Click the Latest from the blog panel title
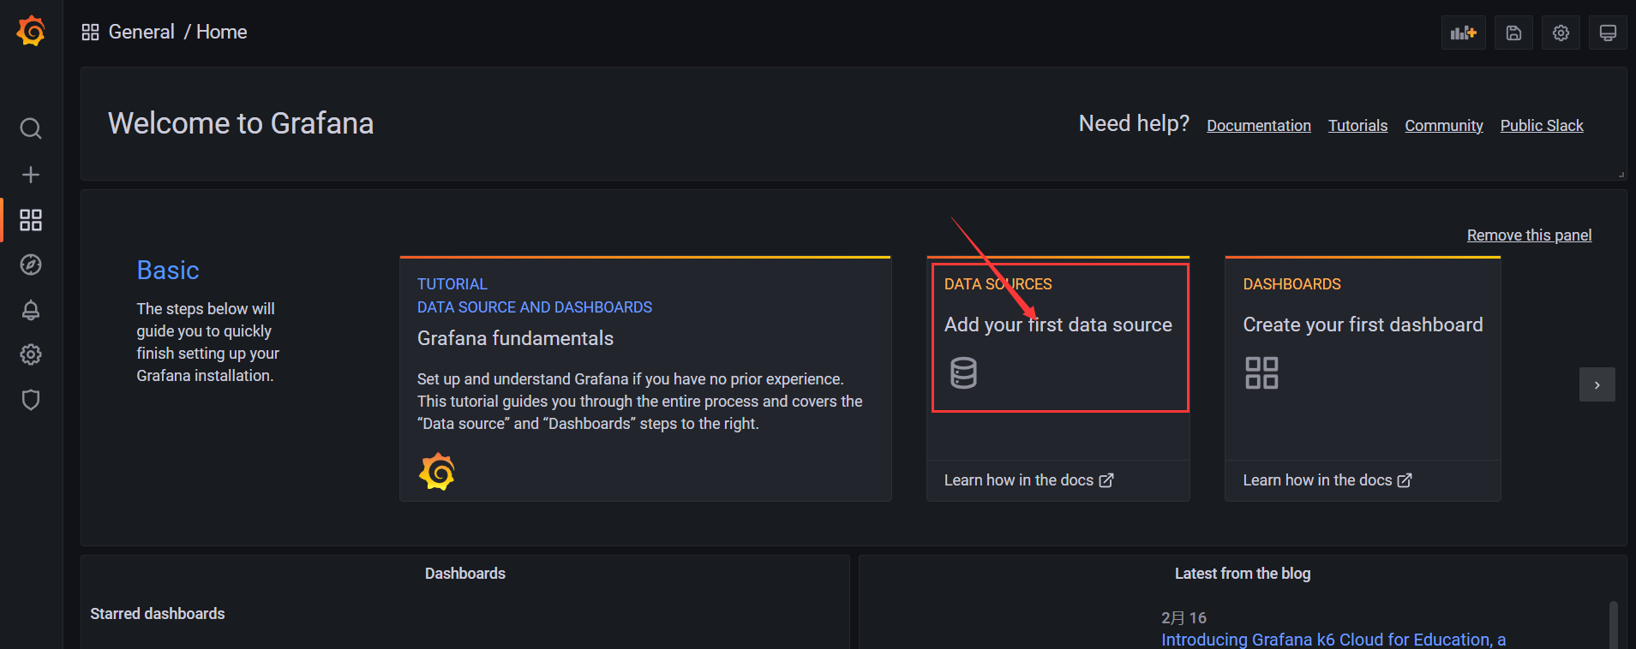The width and height of the screenshot is (1636, 649). [1243, 574]
